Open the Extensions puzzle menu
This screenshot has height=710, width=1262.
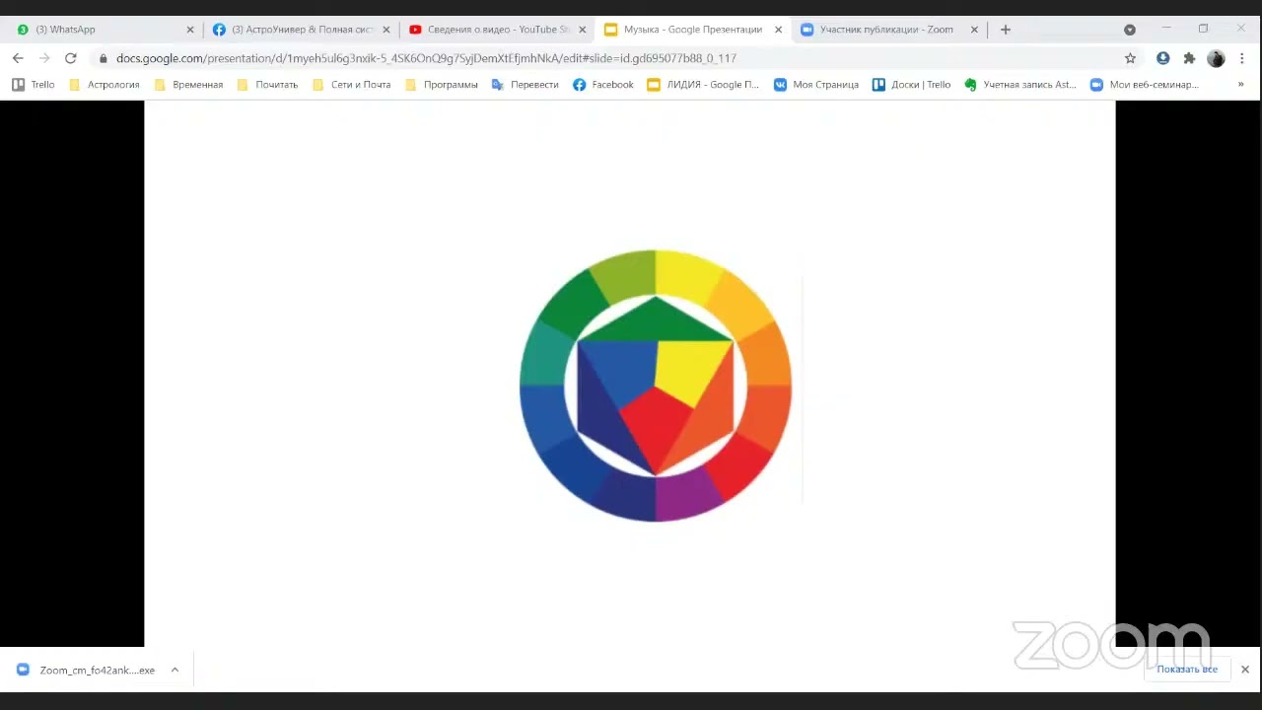point(1189,58)
